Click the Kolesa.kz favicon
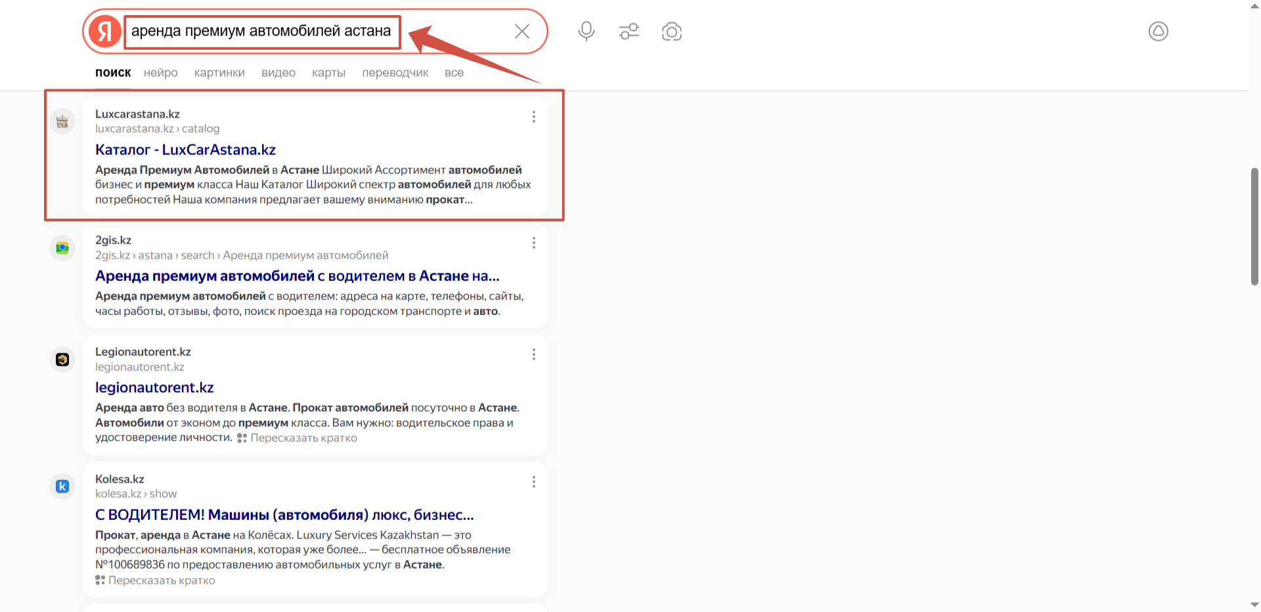Screen dimensions: 1261x612 (x=62, y=487)
